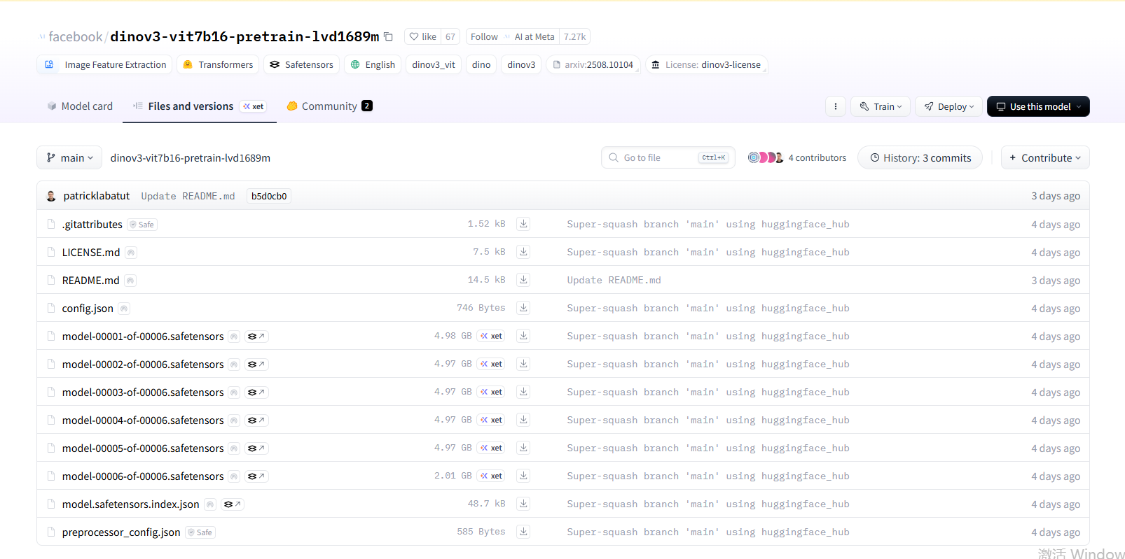The height and width of the screenshot is (559, 1125).
Task: Download the LICENSE.md file
Action: click(523, 252)
